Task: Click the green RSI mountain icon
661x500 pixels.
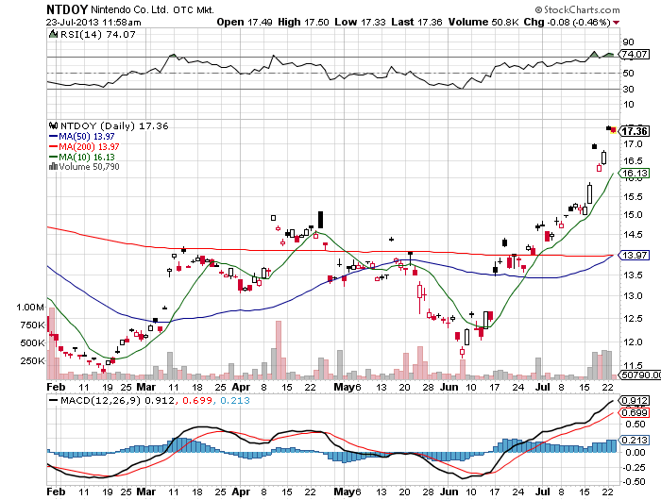Action: [53, 34]
